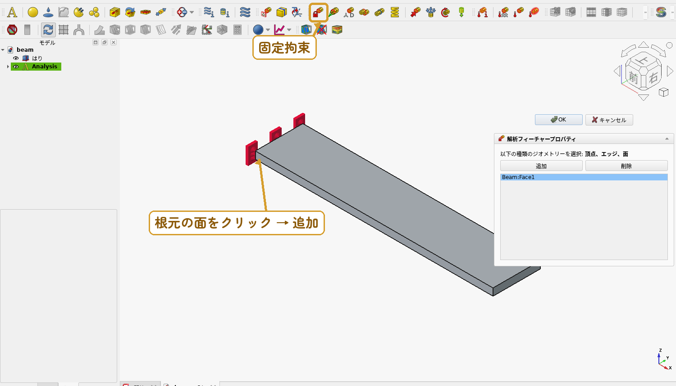Click the 削除 button
Image resolution: width=676 pixels, height=386 pixels.
coord(626,166)
